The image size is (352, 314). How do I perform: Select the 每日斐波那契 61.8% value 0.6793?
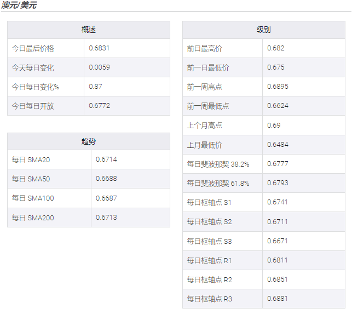point(278,183)
